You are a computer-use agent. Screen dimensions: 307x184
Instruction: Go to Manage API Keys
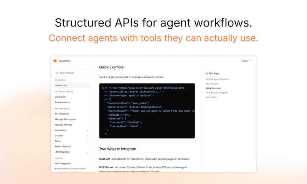63,125
